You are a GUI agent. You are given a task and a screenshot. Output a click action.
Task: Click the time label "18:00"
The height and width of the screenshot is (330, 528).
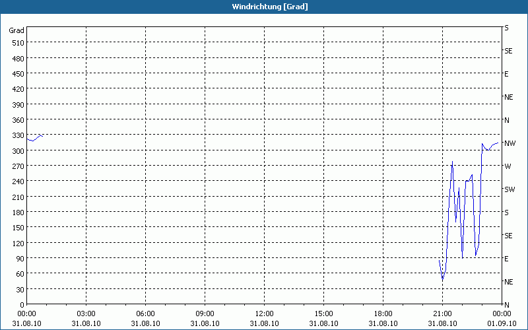point(383,314)
